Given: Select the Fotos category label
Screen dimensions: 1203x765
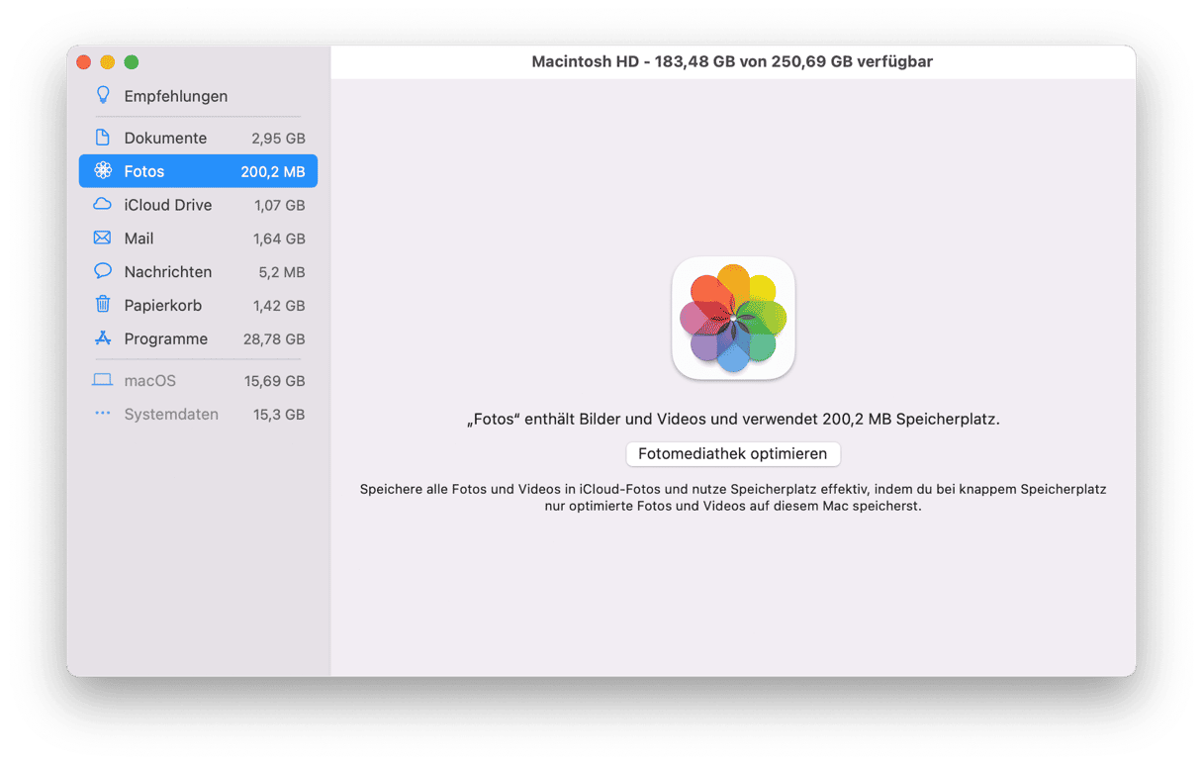Looking at the screenshot, I should (x=144, y=171).
